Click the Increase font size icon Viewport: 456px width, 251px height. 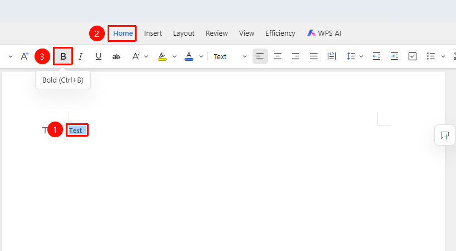click(x=25, y=56)
